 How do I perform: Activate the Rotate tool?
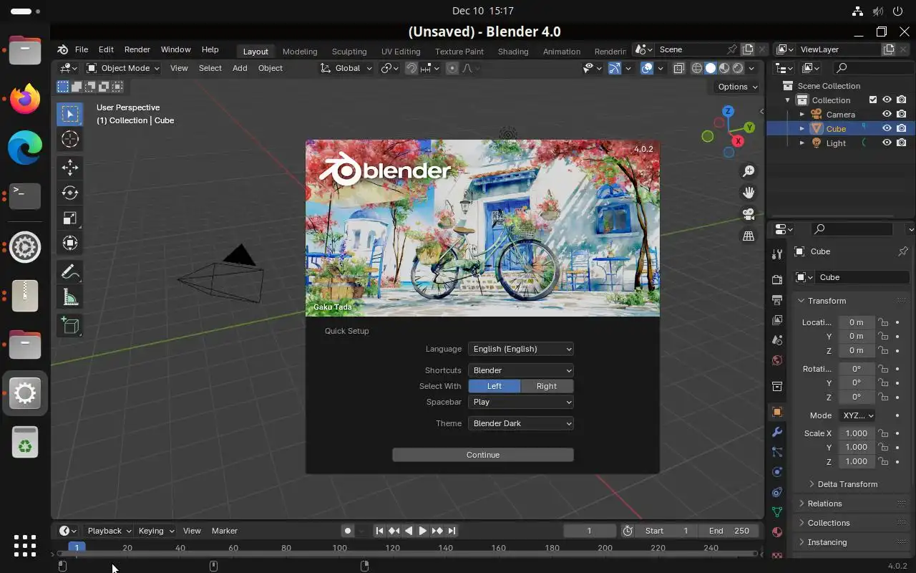70,193
